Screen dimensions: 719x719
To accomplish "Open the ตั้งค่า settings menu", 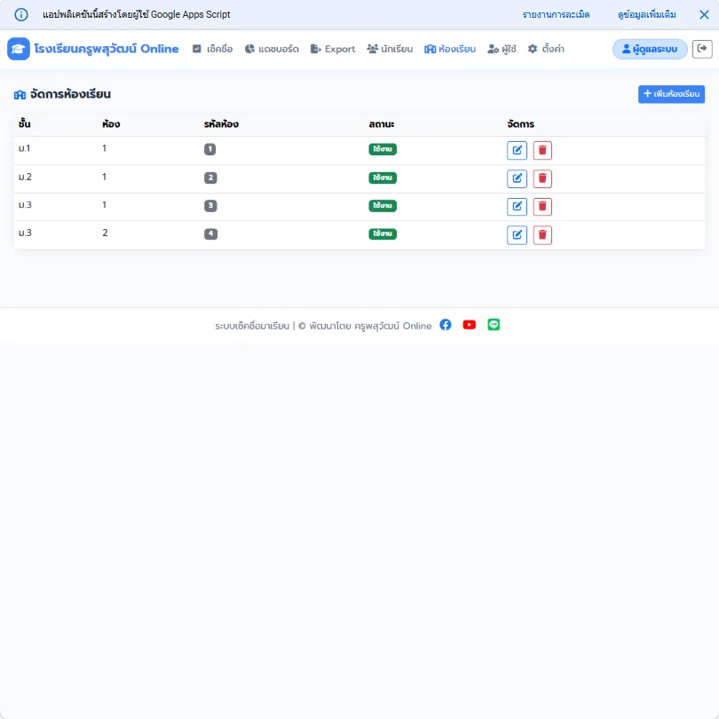I will click(546, 49).
